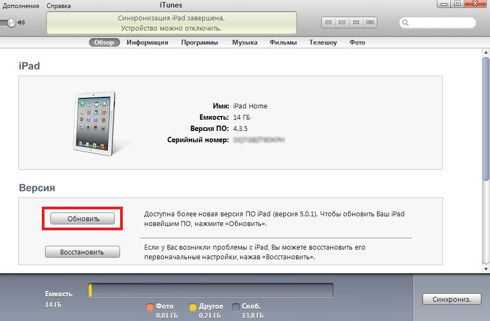Click the yellow Другое color legend
Image resolution: width=490 pixels, height=321 pixels.
[x=193, y=307]
